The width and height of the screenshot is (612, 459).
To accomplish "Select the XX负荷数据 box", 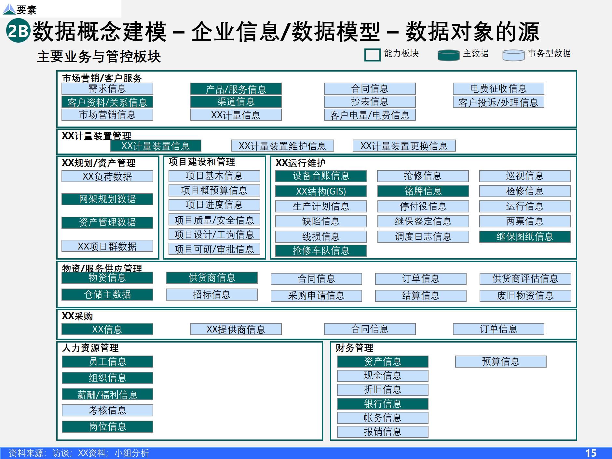I will click(107, 176).
